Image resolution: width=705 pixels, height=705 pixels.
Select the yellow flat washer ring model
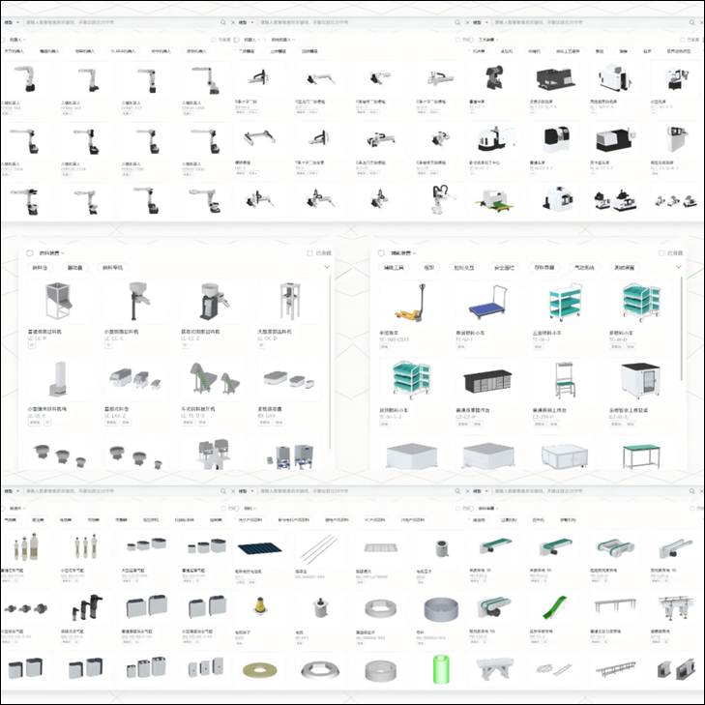coord(259,669)
